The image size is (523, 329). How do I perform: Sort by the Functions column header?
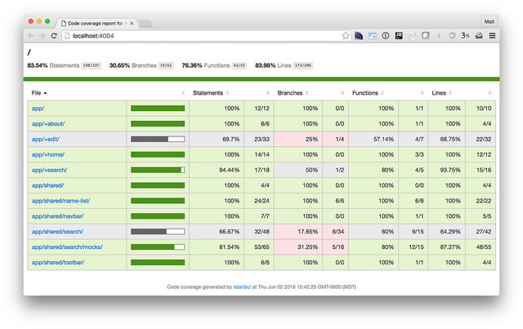pos(368,93)
